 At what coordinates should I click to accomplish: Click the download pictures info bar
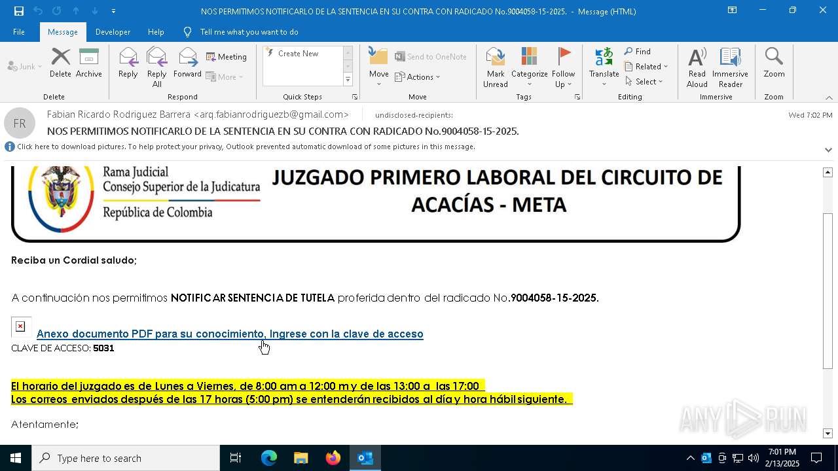246,147
